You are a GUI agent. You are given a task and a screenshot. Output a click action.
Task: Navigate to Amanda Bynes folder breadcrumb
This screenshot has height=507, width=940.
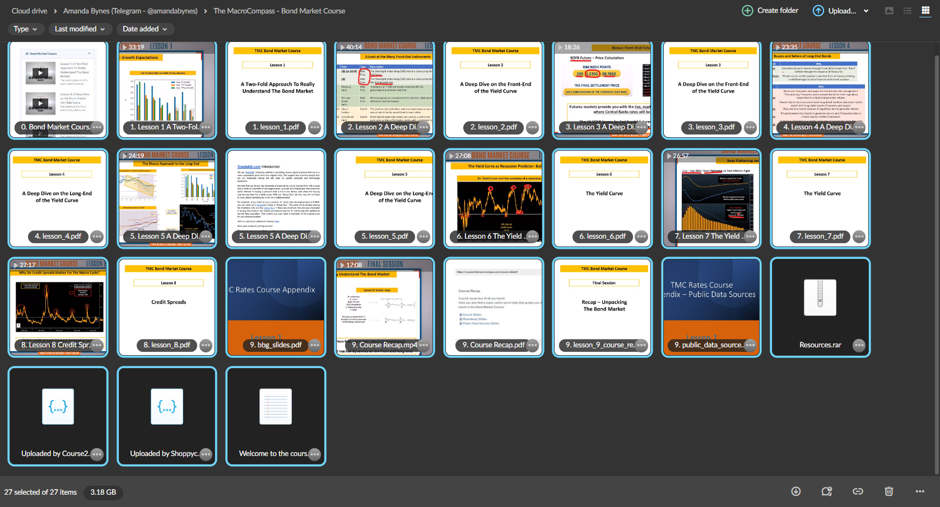pyautogui.click(x=130, y=11)
